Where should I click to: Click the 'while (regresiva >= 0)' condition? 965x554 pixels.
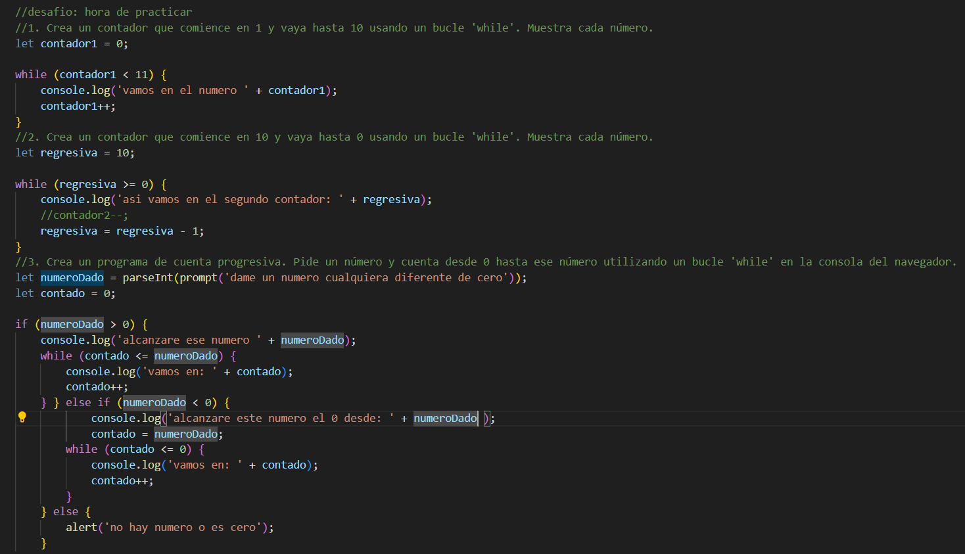coord(84,184)
